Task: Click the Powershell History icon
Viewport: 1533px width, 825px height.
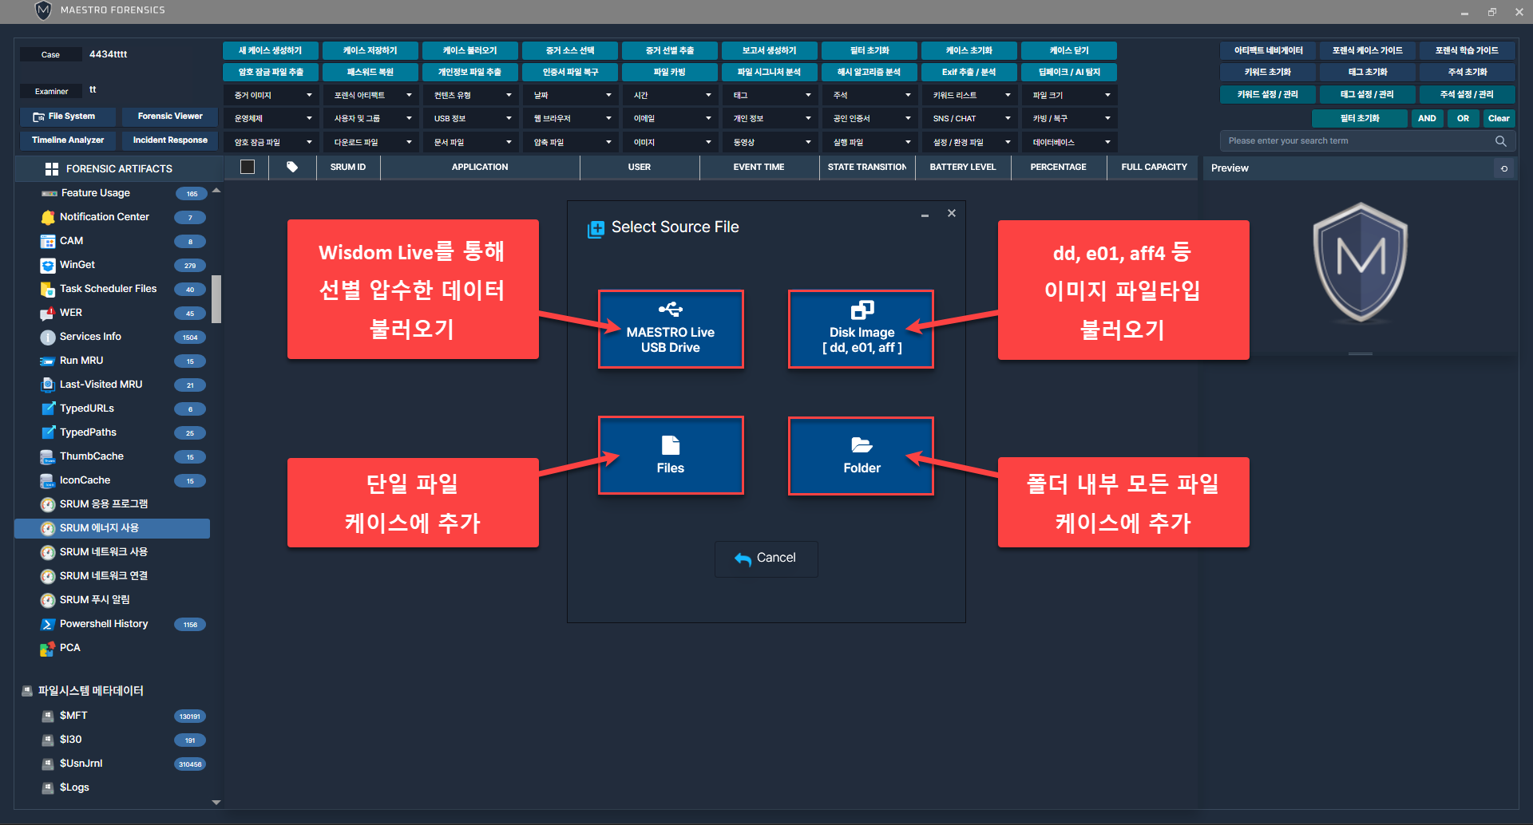Action: coord(47,625)
